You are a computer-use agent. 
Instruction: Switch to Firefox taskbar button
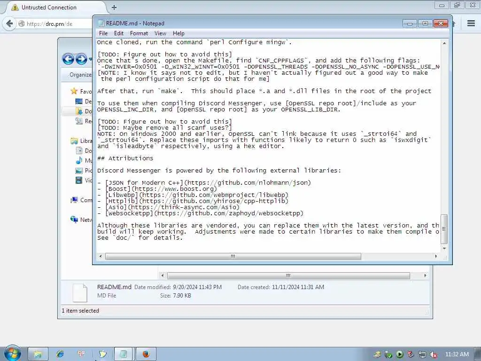coord(146,354)
